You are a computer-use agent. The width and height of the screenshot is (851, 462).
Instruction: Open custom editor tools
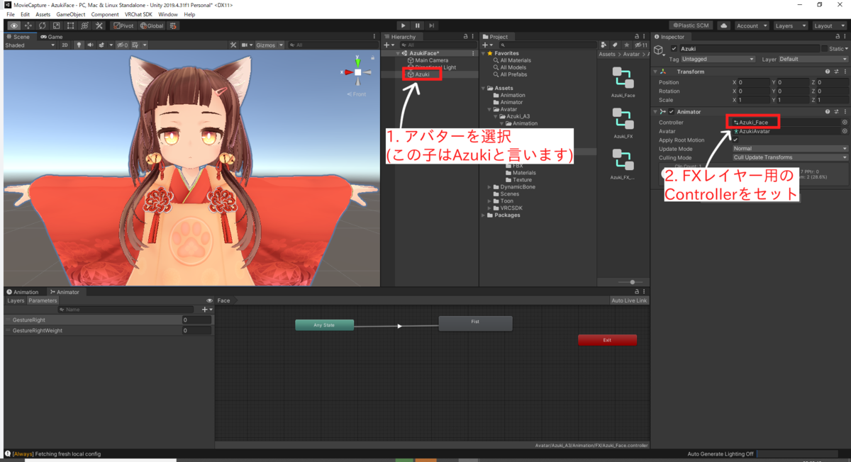[x=99, y=26]
